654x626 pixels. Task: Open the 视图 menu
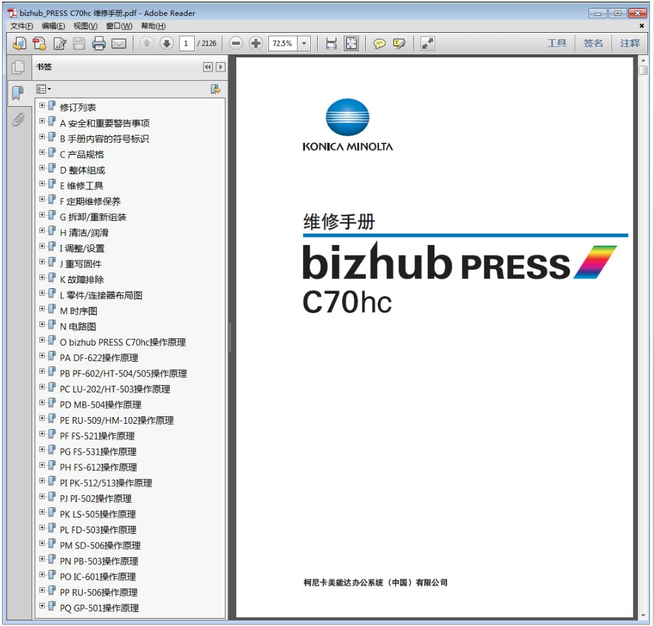point(85,26)
